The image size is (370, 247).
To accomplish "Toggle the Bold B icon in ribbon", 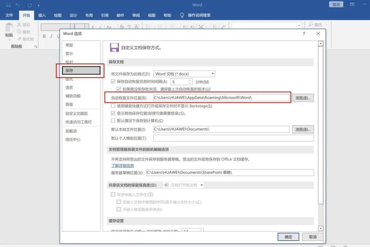I will point(44,36).
